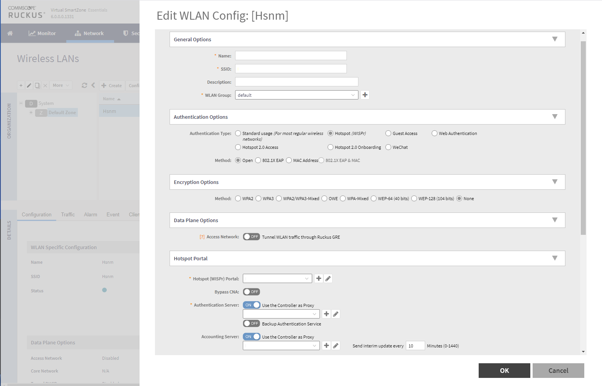Open Hotspot (WISPr) Portal dropdown
The height and width of the screenshot is (386, 602).
click(x=277, y=278)
